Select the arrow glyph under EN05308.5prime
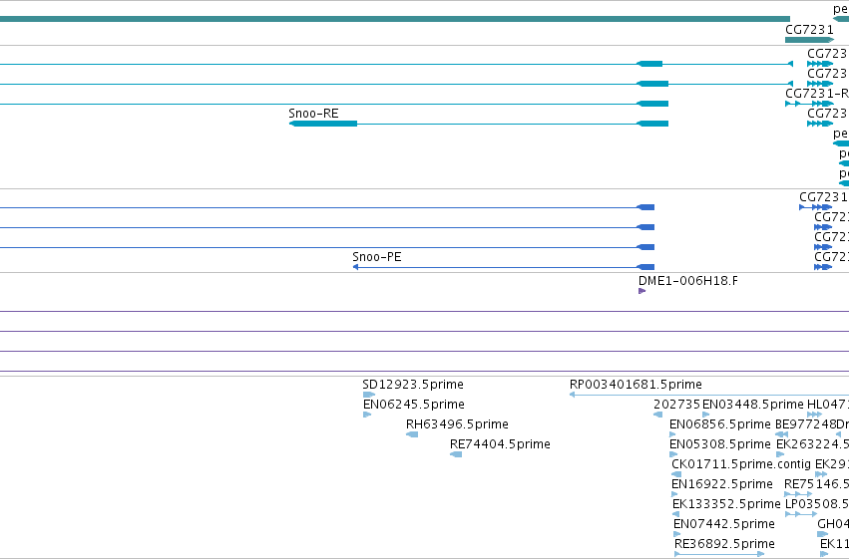 (673, 454)
